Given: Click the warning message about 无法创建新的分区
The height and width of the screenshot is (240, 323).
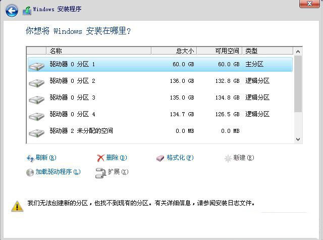Looking at the screenshot, I should 141,203.
